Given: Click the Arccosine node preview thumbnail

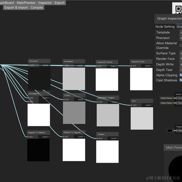Looking at the screenshot, I should 39,79.
